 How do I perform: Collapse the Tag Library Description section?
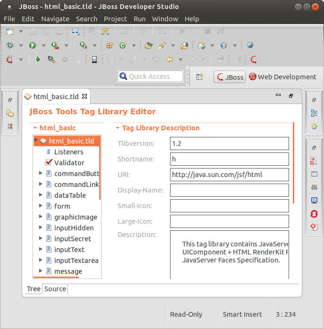tap(118, 128)
